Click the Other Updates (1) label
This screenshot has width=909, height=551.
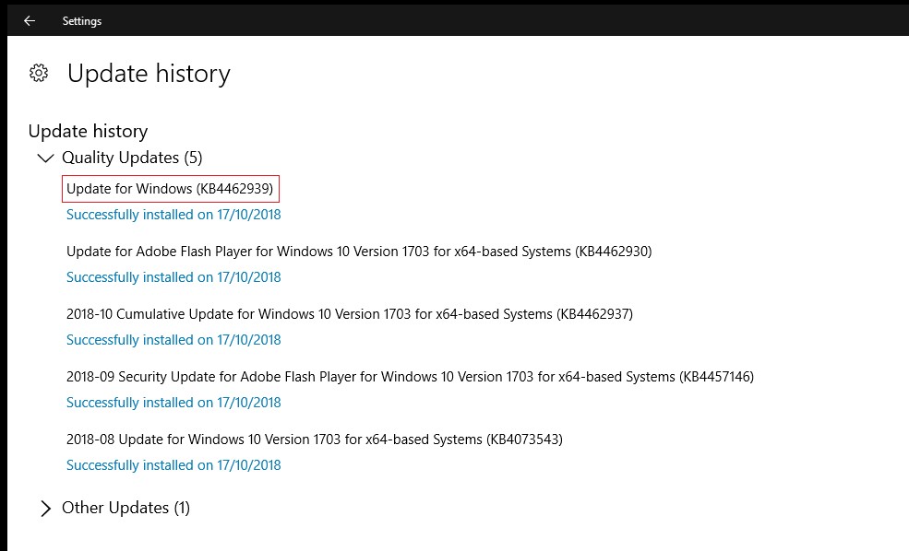(126, 508)
